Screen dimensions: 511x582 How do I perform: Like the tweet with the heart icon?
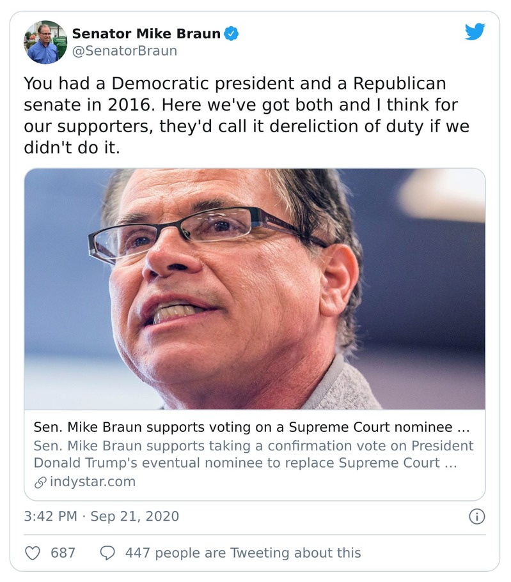tap(32, 553)
